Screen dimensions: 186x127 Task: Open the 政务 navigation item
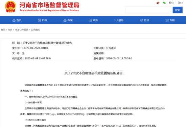click(95, 20)
